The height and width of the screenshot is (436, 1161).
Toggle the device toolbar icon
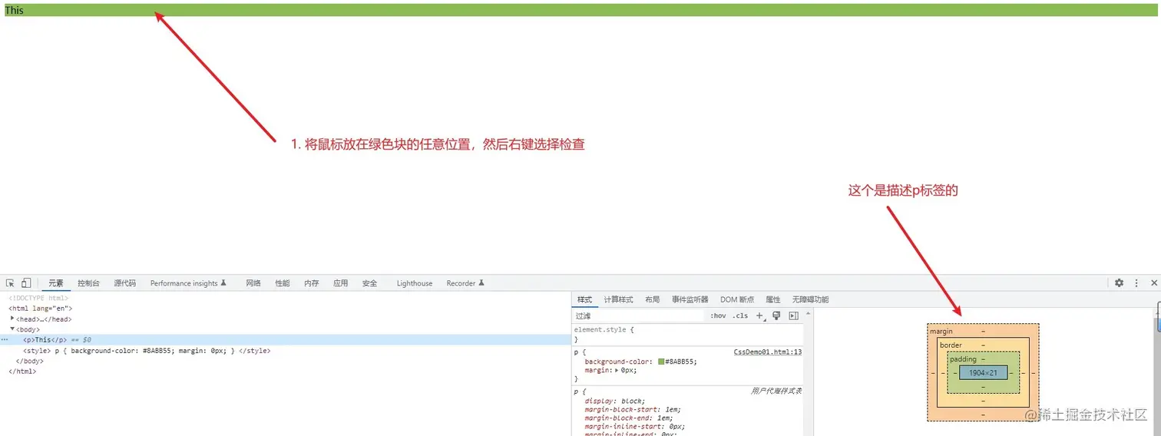coord(26,283)
